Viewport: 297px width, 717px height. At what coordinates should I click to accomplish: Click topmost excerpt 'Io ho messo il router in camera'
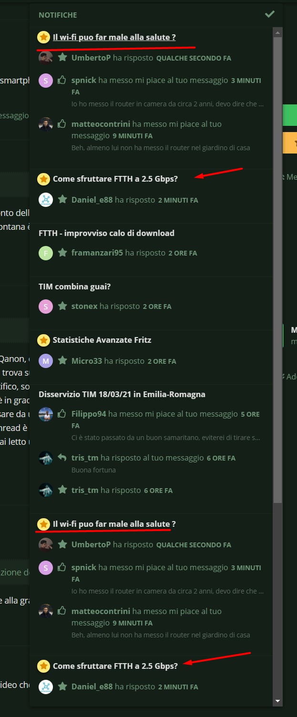click(x=168, y=103)
